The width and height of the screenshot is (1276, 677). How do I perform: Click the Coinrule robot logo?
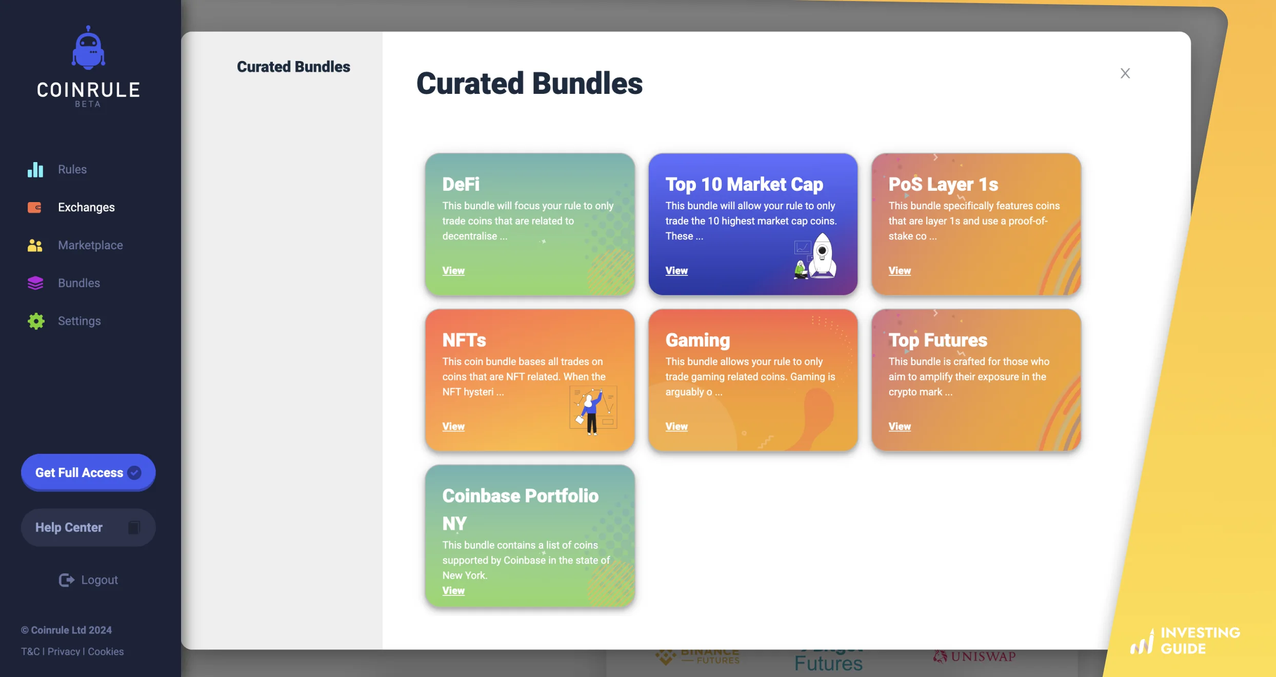tap(88, 47)
